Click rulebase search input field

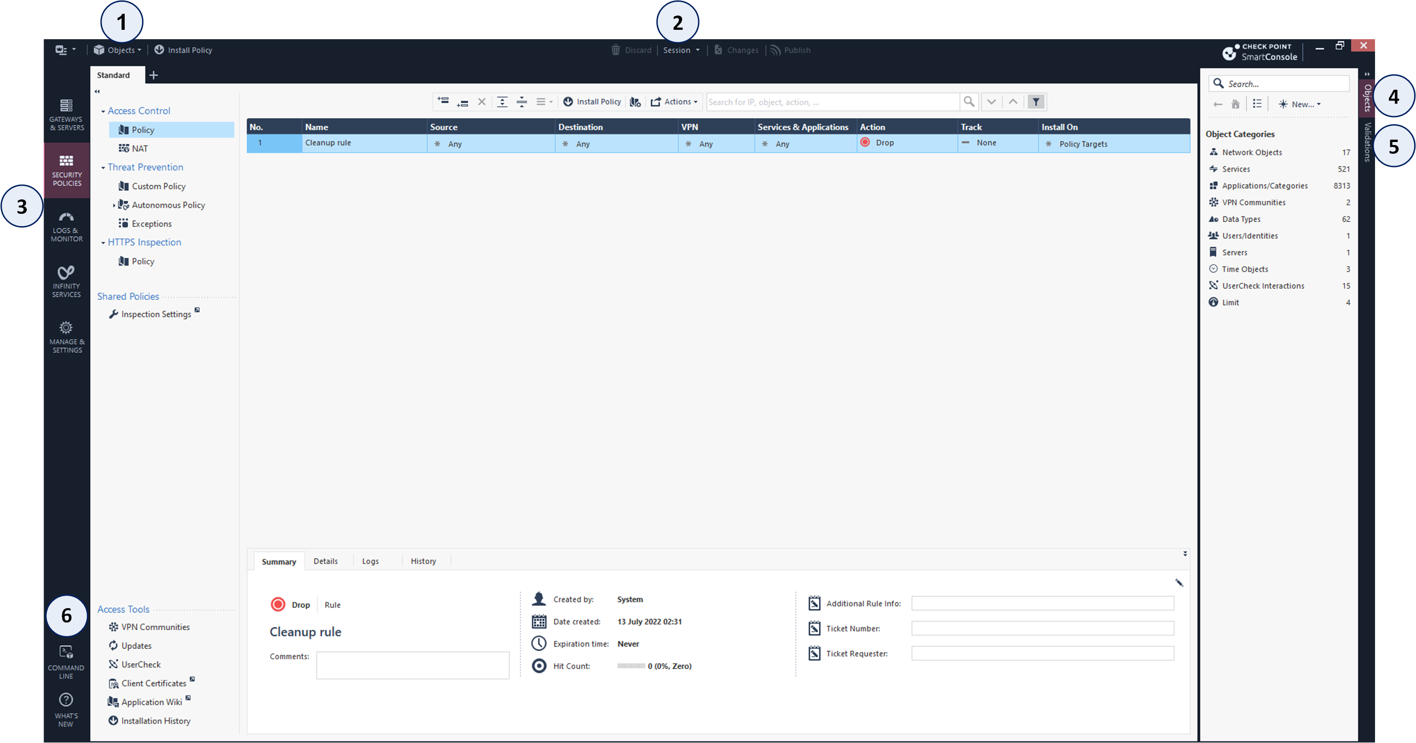click(832, 102)
